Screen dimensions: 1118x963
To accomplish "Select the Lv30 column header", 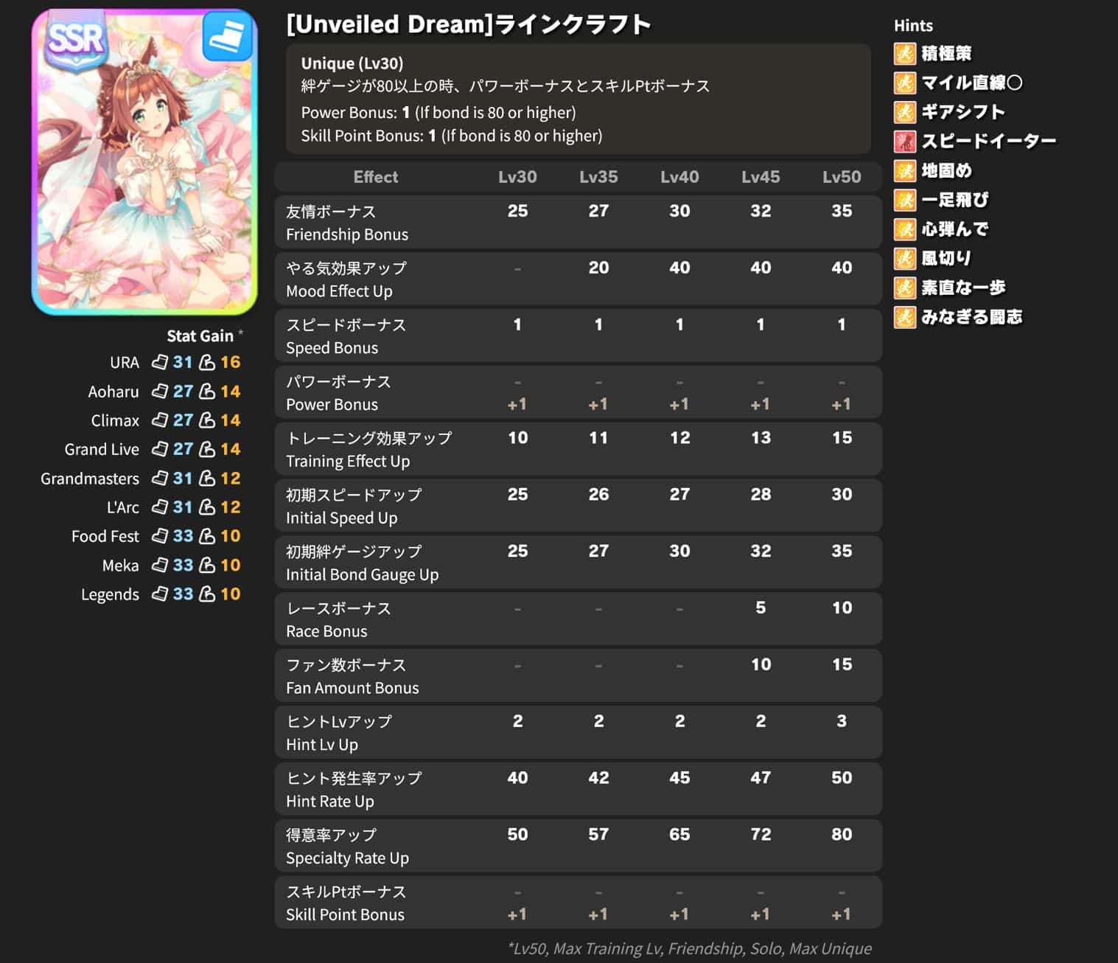I will (x=517, y=177).
